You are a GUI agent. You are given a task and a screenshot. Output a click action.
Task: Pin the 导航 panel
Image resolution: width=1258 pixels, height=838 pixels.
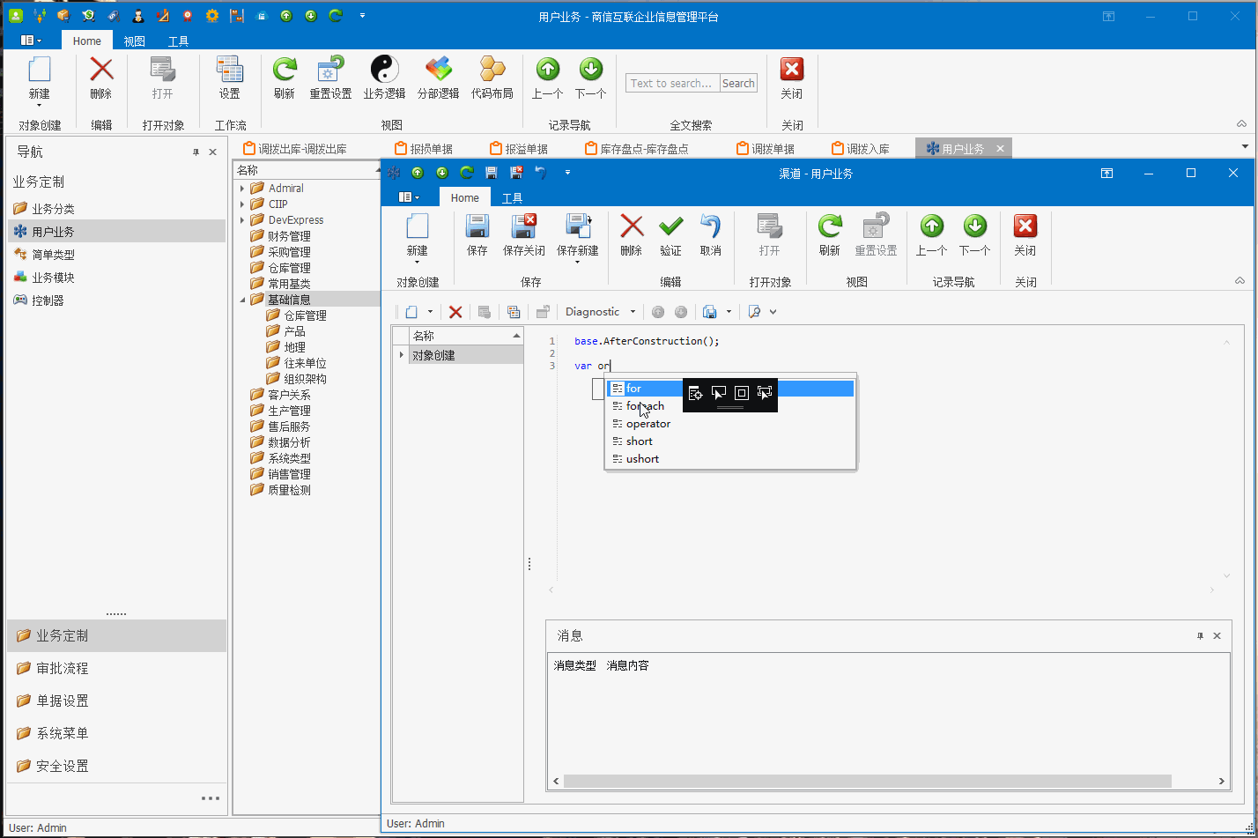click(196, 152)
